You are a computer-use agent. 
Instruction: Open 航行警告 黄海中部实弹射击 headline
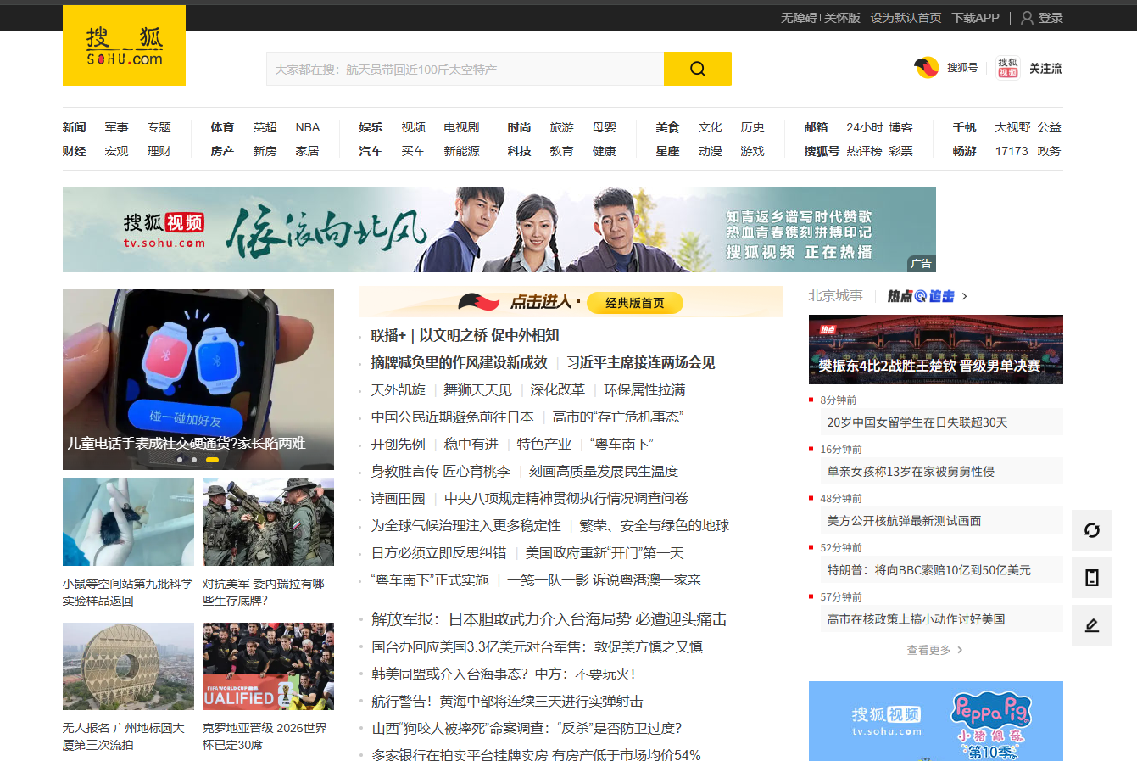[x=507, y=702]
